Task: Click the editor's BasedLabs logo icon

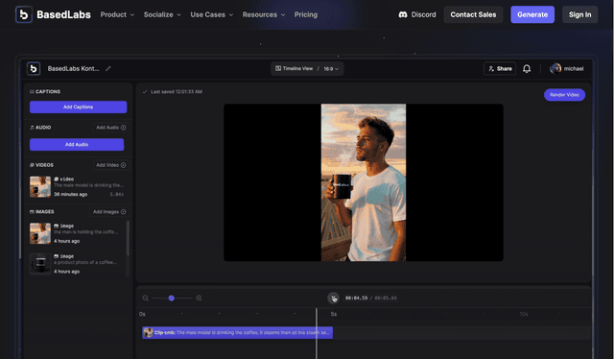Action: click(34, 68)
